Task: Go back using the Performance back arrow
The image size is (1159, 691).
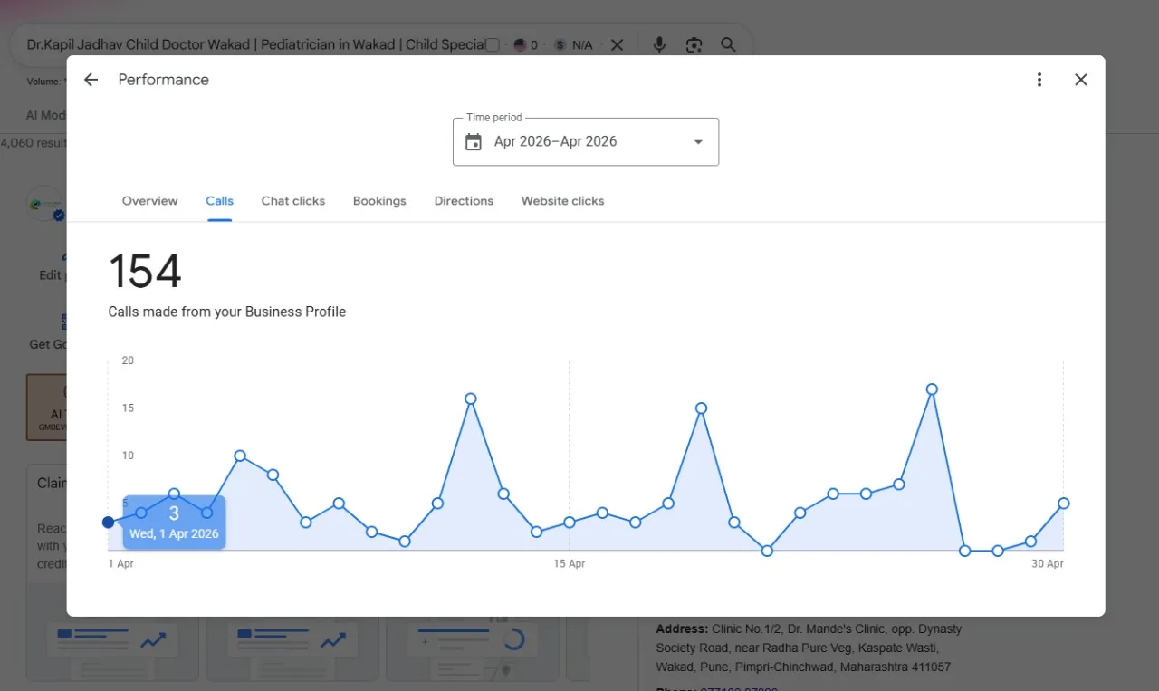Action: pos(91,80)
